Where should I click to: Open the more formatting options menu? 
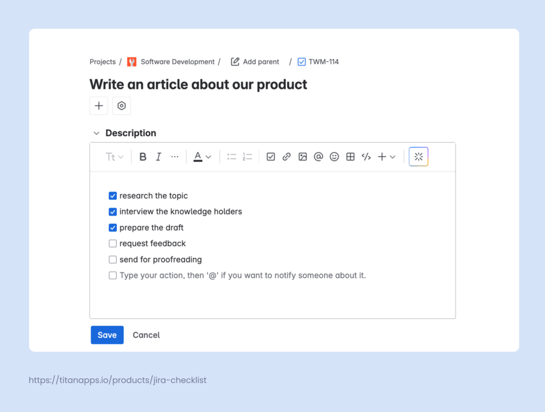(x=175, y=157)
